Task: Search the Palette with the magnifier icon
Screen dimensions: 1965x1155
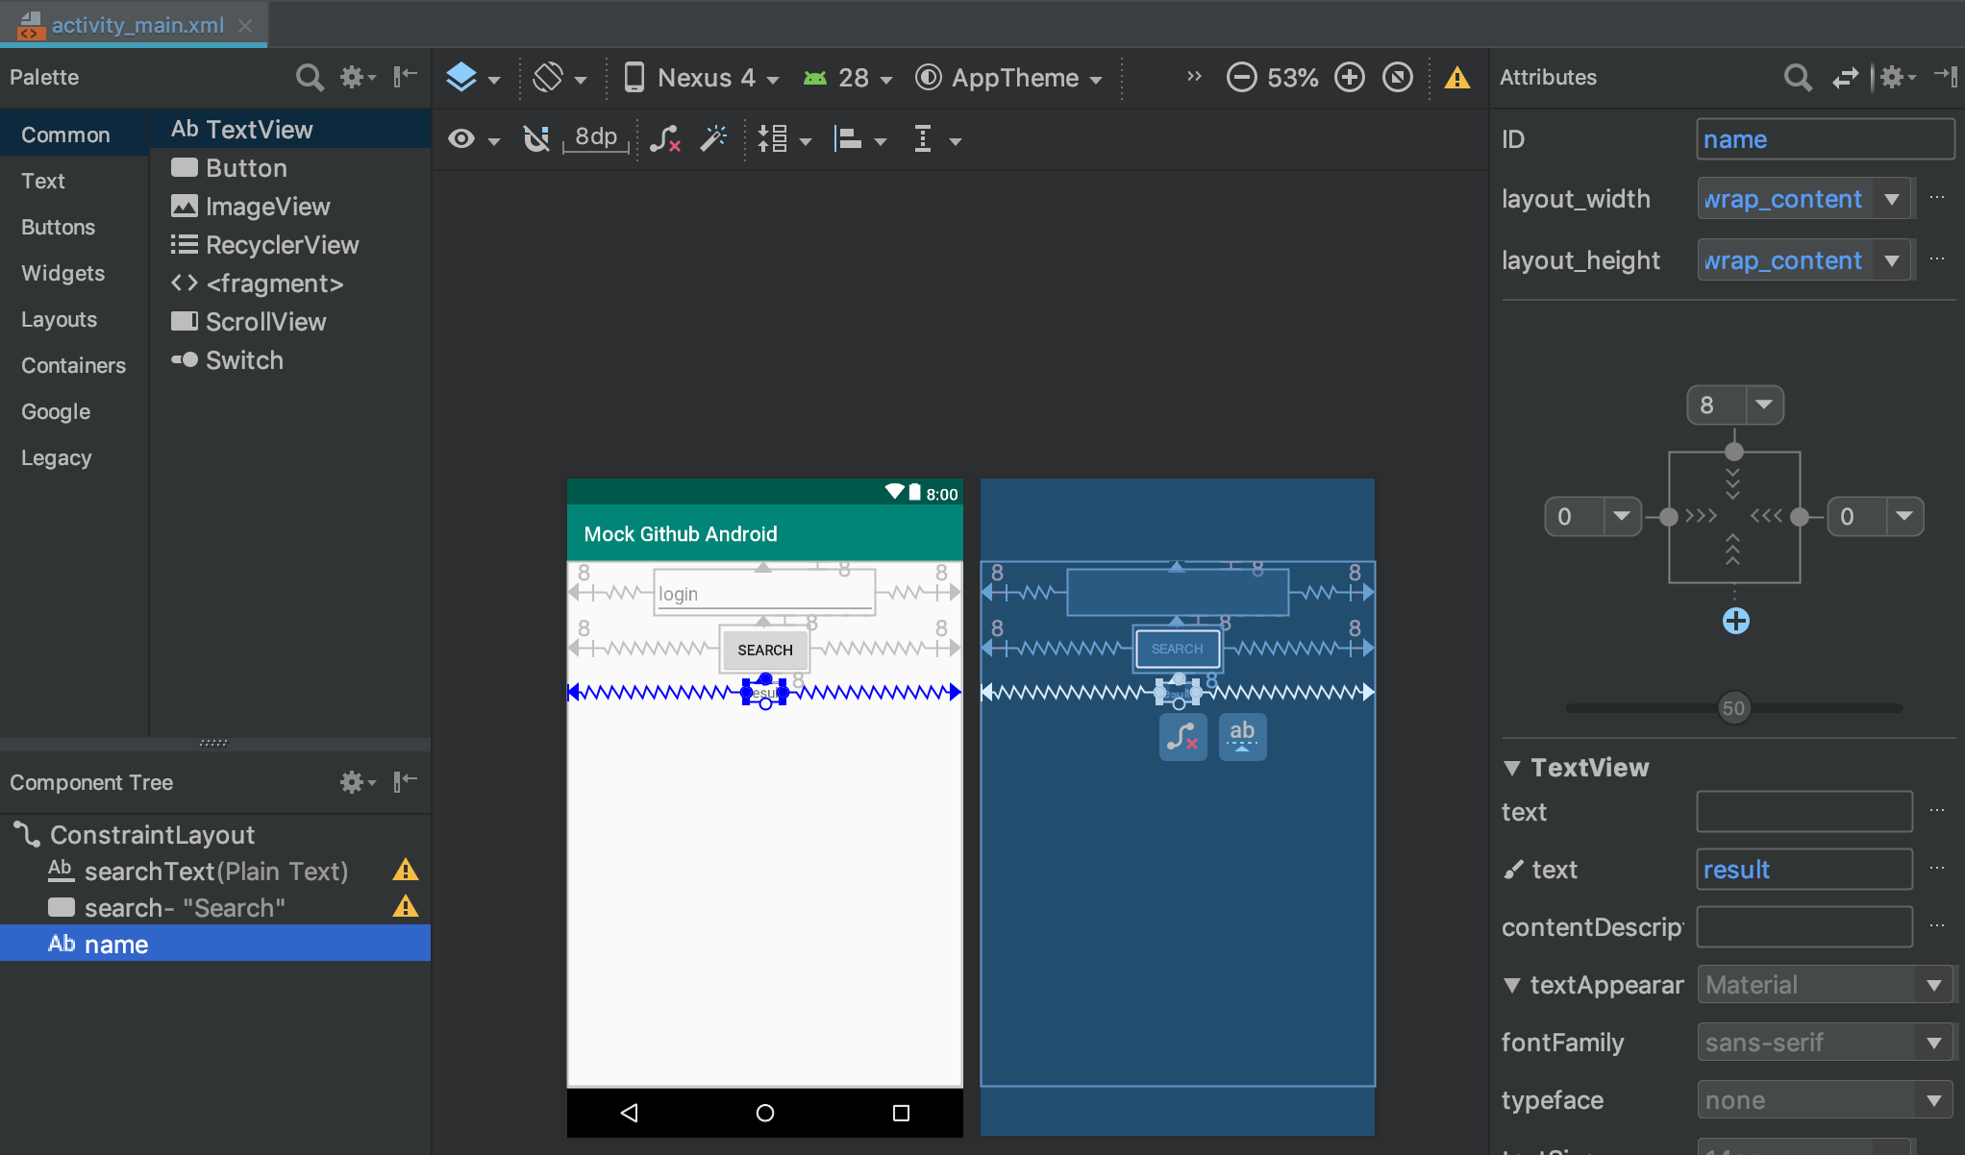Action: (x=309, y=77)
